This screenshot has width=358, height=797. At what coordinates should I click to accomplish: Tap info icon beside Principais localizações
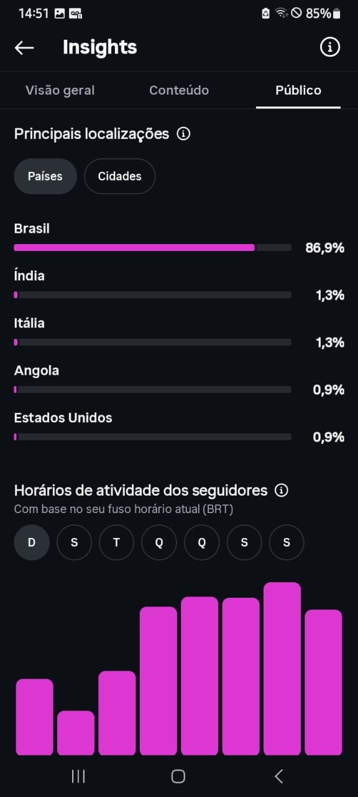pos(183,134)
